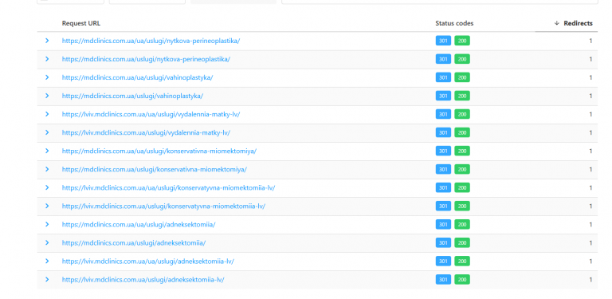Select the Status codes column header
Viewport: 612px width, 299px height.
pos(454,23)
